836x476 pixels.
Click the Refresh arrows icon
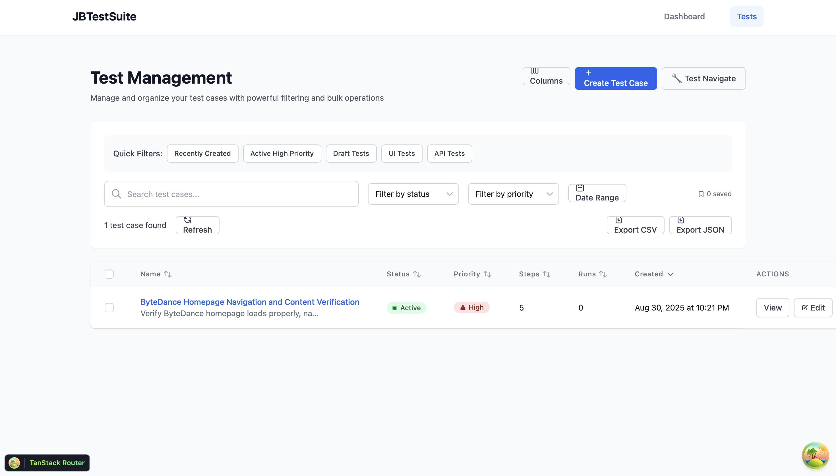[188, 220]
